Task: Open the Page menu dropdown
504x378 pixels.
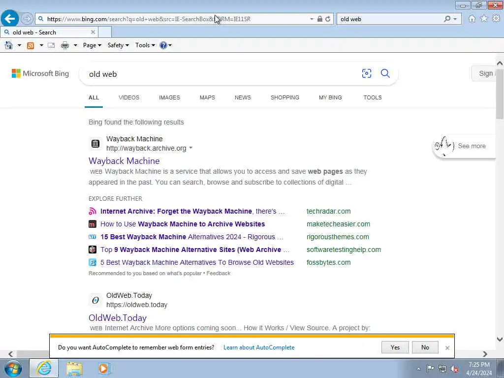Action: click(92, 45)
